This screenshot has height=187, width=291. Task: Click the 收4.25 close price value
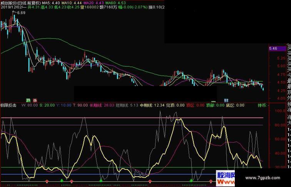tap(73, 7)
